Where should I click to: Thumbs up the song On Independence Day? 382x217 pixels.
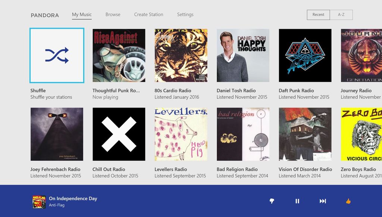348,201
